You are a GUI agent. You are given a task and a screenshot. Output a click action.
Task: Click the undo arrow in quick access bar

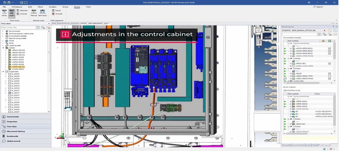pyautogui.click(x=13, y=2)
